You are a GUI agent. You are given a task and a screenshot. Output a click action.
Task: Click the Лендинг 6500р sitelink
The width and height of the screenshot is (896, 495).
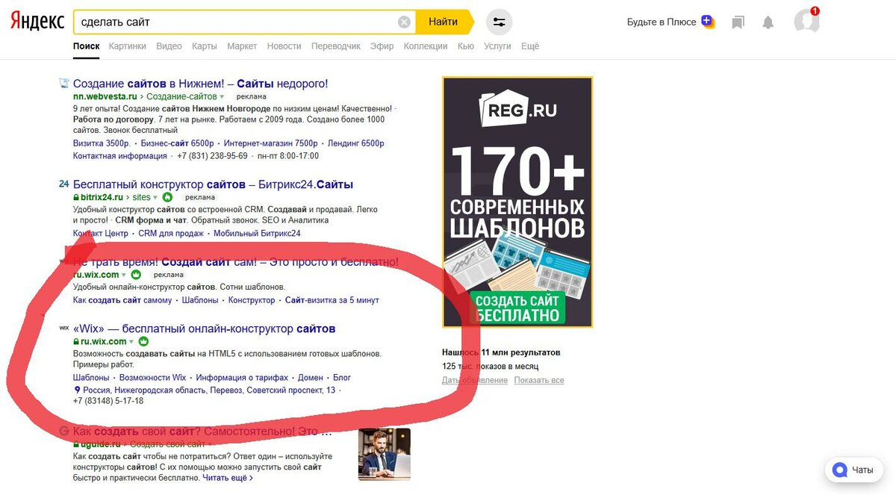tap(356, 143)
